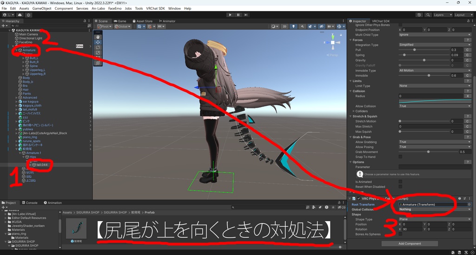
Task: Click the Root Transform Armature object field
Action: (x=435, y=204)
